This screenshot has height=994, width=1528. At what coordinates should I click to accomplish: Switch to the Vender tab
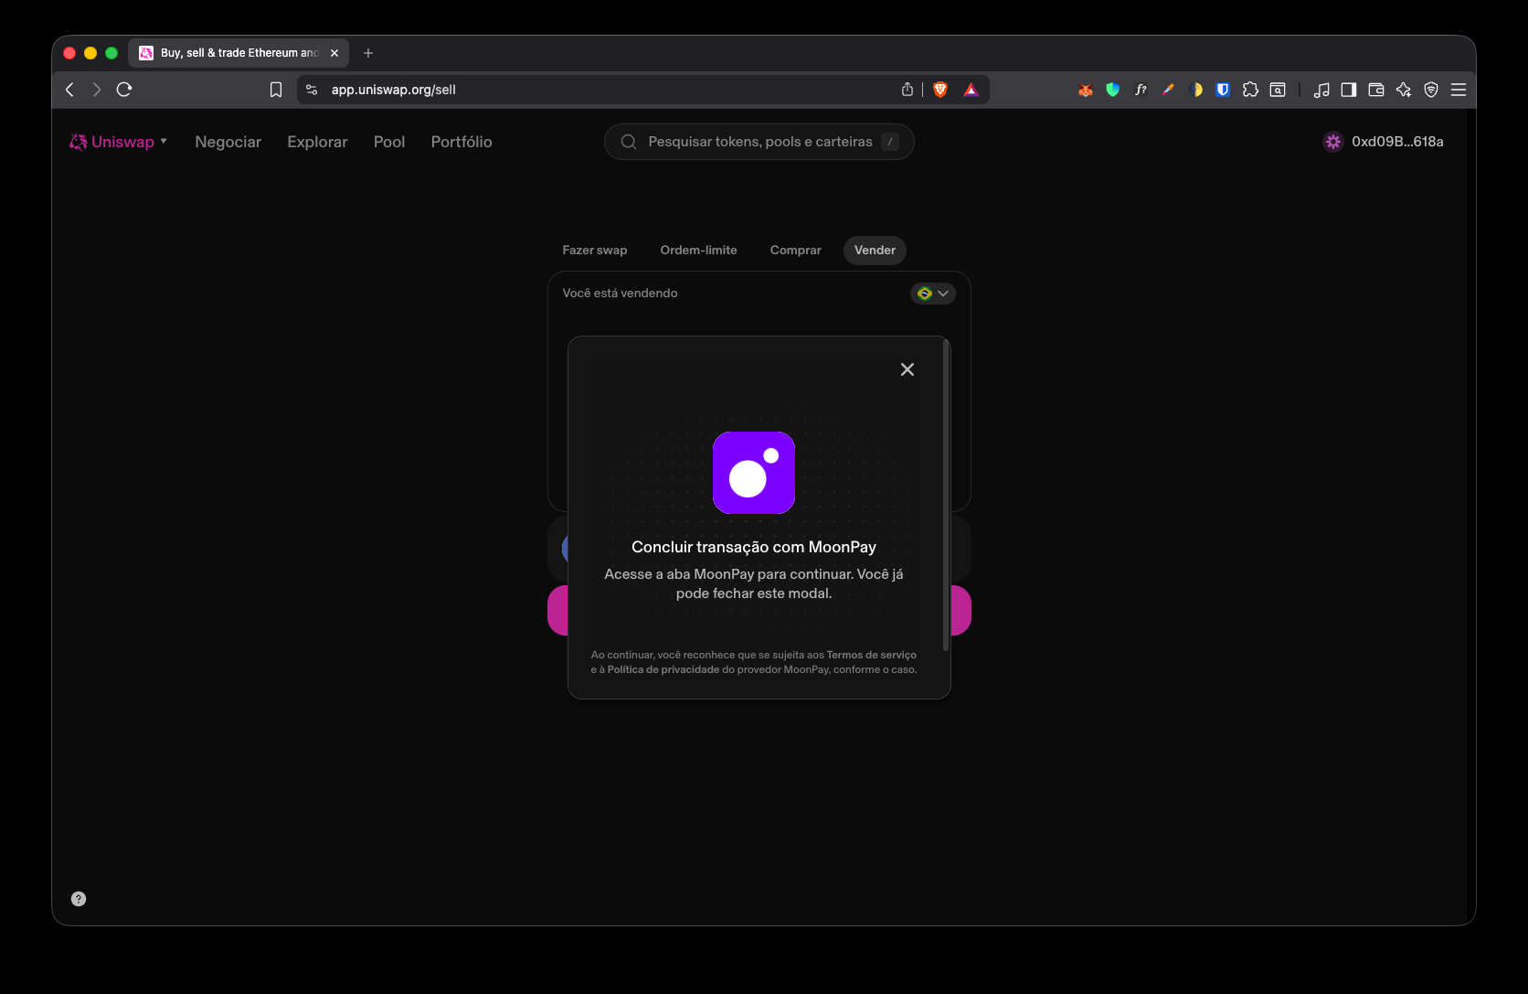[875, 251]
